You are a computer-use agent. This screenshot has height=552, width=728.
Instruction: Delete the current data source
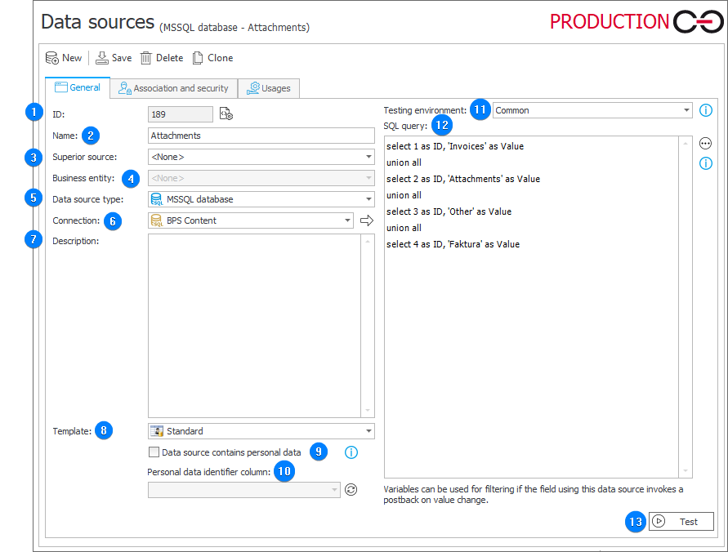162,58
